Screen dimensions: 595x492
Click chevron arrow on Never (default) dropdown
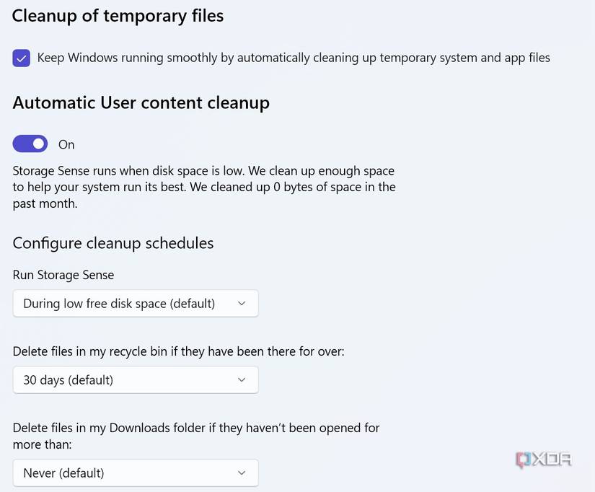point(242,473)
